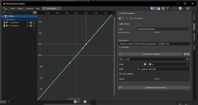Toggle Show Hidden dashed-box icon

[156, 8]
